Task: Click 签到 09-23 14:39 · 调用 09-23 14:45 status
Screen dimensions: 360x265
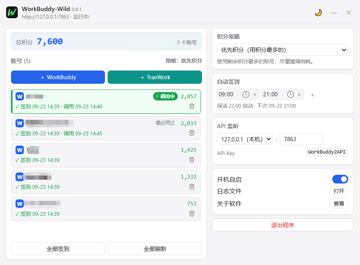Action: [59, 133]
